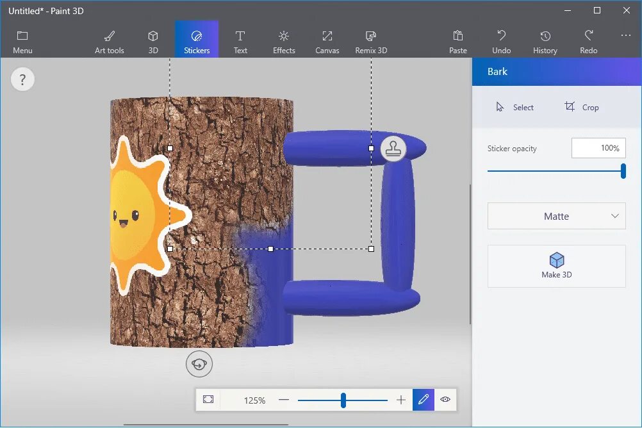The image size is (642, 428).
Task: Stamp the sticker using stamp icon
Action: point(393,148)
